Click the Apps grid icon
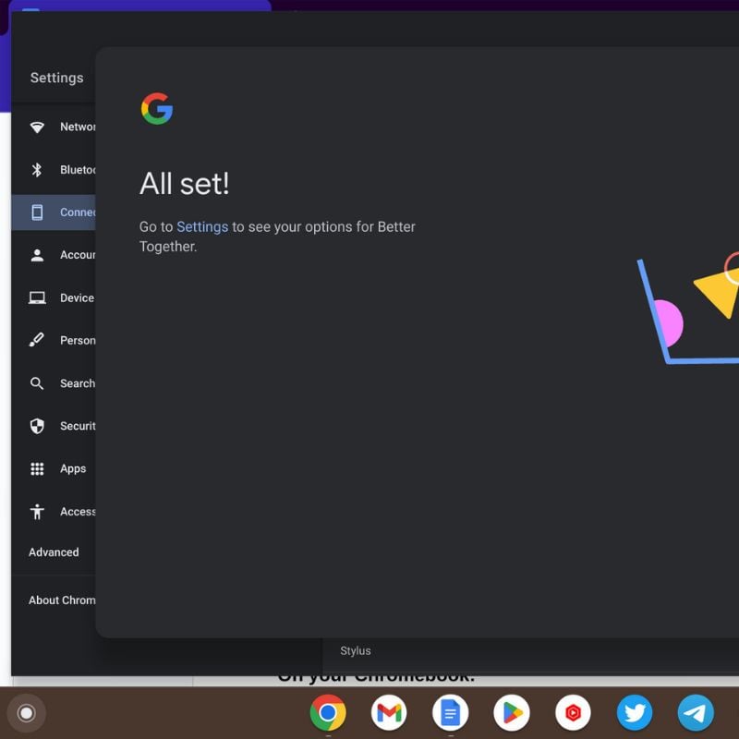The height and width of the screenshot is (739, 739). point(37,469)
